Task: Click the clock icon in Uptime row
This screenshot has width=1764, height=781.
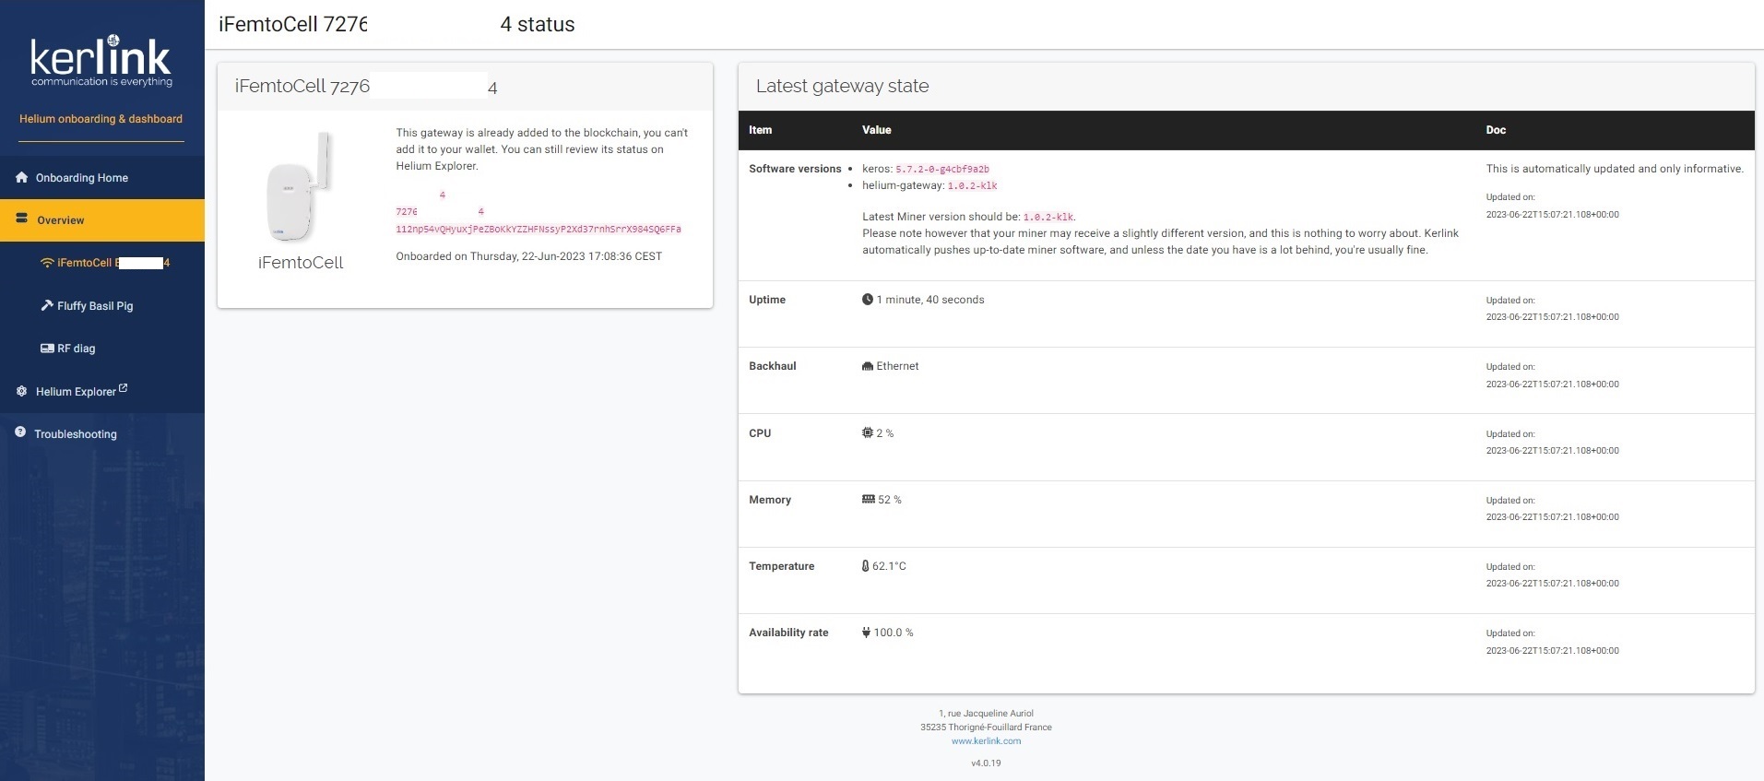Action: (867, 300)
